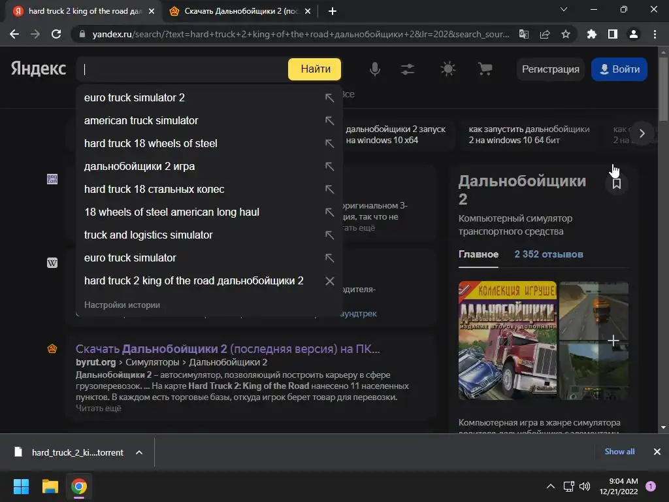Image resolution: width=669 pixels, height=502 pixels.
Task: Toggle Chrome side panel icon
Action: click(613, 34)
